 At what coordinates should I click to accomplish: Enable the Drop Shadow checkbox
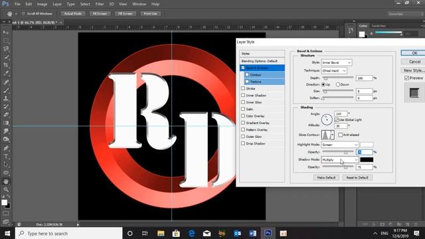pos(243,143)
